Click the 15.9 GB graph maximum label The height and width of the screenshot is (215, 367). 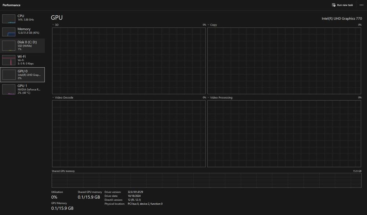[x=357, y=171]
